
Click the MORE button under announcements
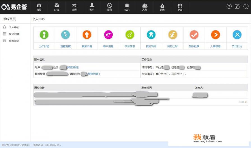tap(243, 102)
